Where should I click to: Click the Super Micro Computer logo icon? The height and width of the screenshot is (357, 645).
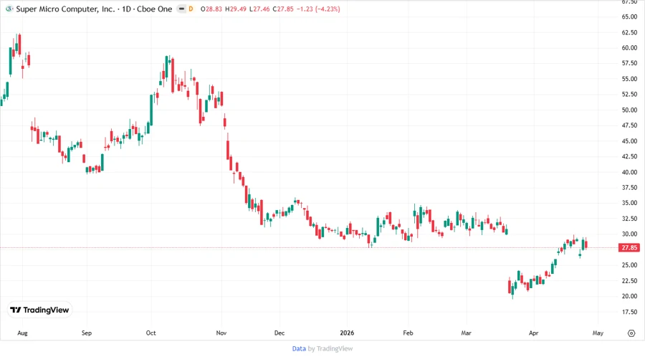pos(9,9)
